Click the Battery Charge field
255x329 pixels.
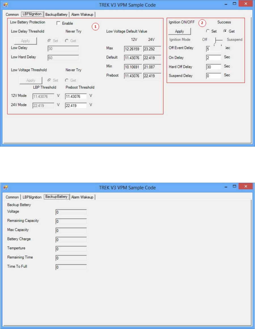point(71,240)
